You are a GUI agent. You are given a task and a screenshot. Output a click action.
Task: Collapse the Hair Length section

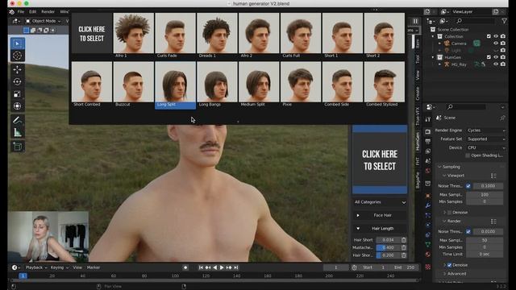point(380,229)
